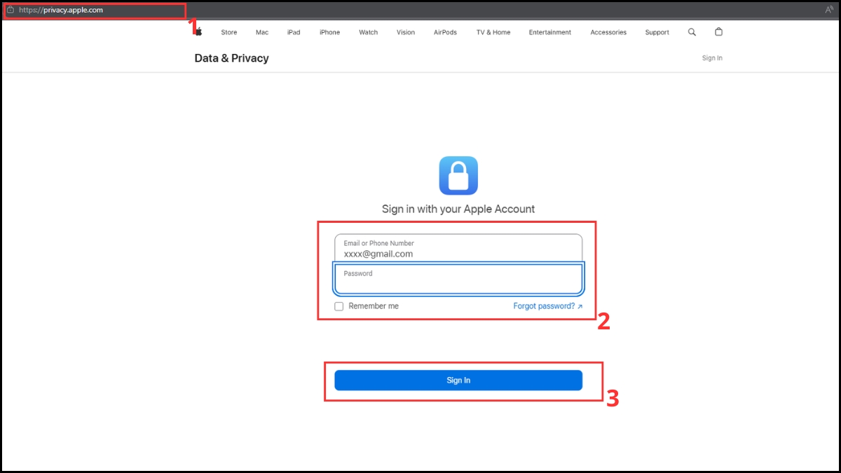Image resolution: width=841 pixels, height=473 pixels.
Task: Click the 'Remember me' label text
Action: tap(374, 306)
